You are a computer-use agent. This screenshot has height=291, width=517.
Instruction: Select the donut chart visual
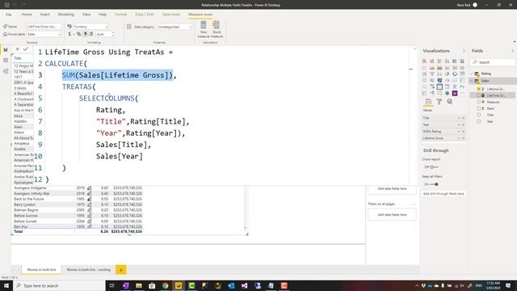pos(455,74)
